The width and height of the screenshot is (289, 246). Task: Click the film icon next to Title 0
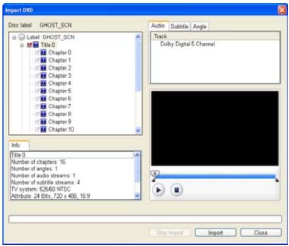pos(36,45)
